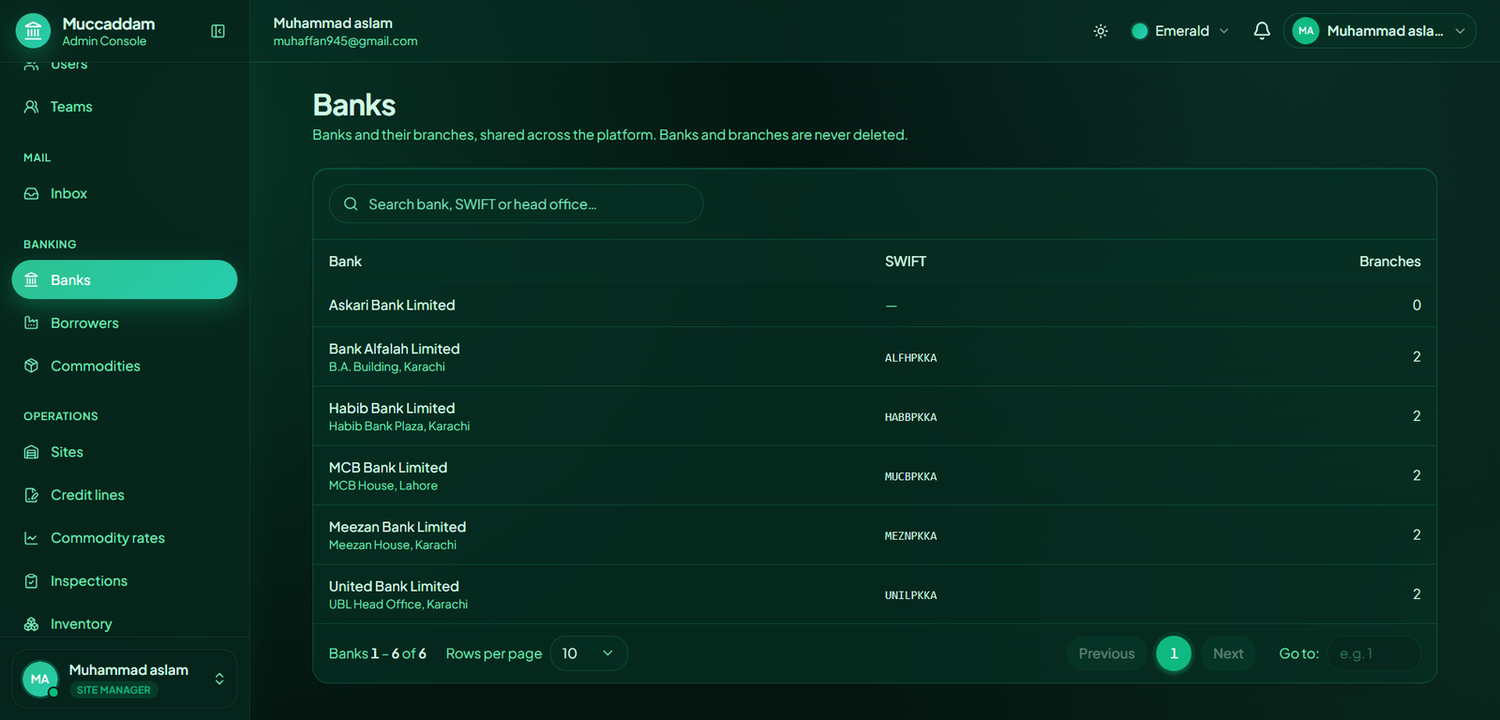The width and height of the screenshot is (1500, 720).
Task: Open the Rows per page dropdown
Action: click(589, 653)
